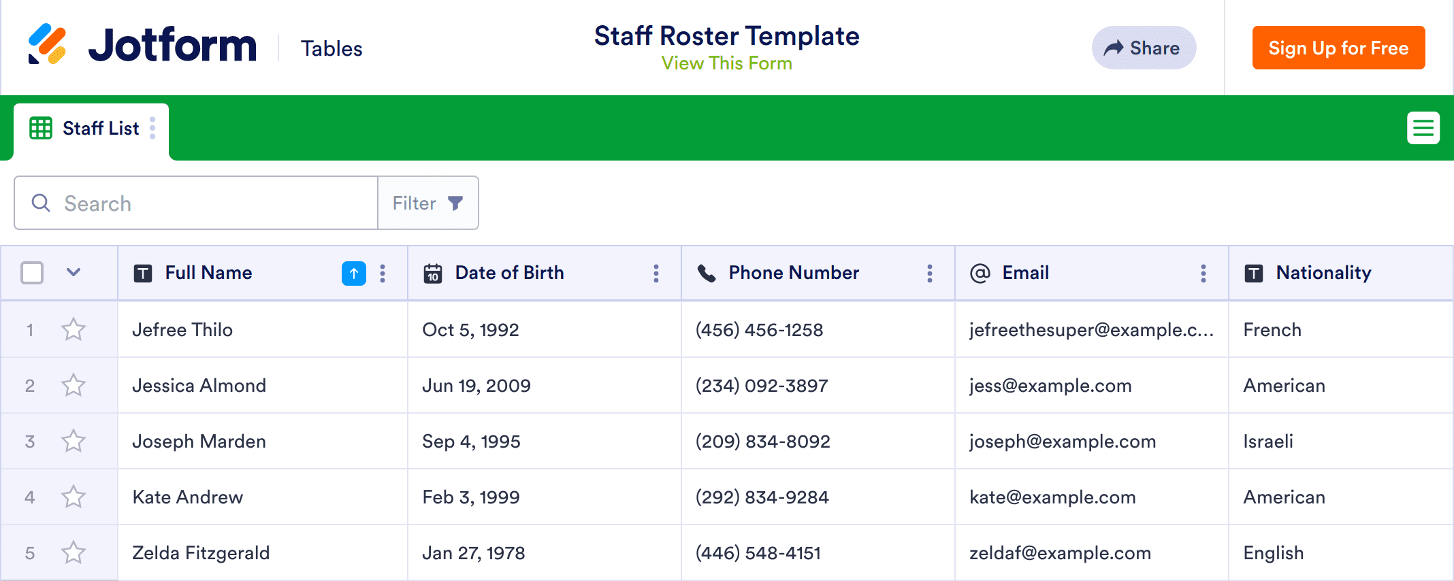Star the Jefree Thilo row
Image resolution: width=1454 pixels, height=581 pixels.
(x=74, y=330)
